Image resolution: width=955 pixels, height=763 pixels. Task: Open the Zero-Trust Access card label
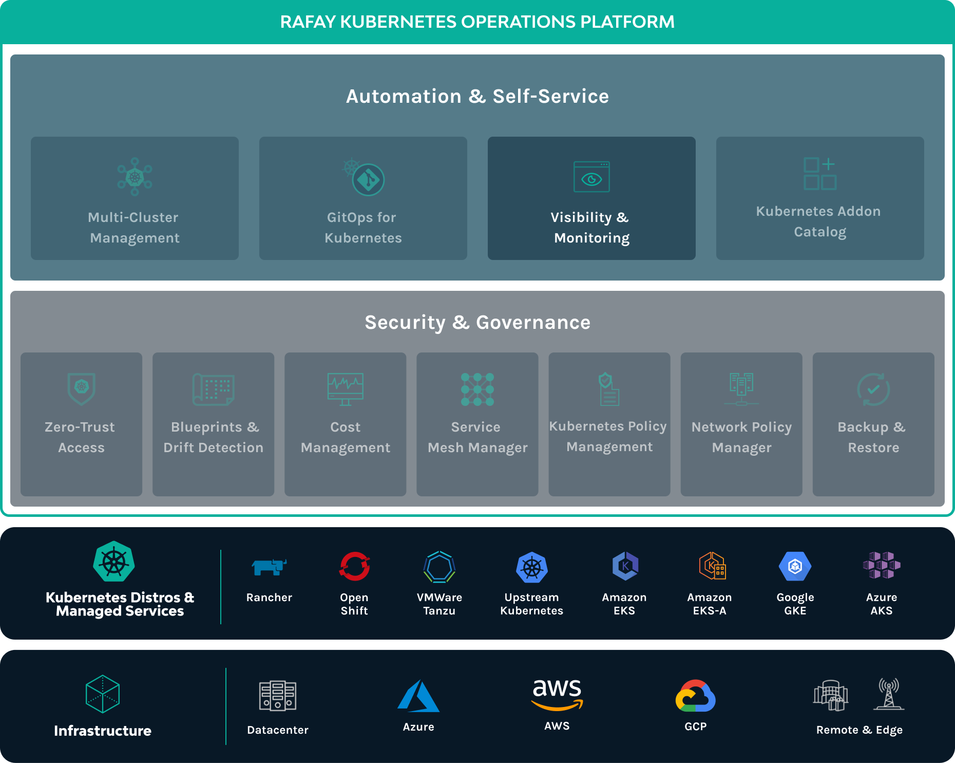(x=81, y=437)
